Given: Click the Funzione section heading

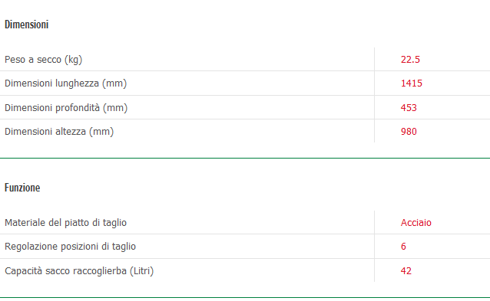Looking at the screenshot, I should pos(22,188).
